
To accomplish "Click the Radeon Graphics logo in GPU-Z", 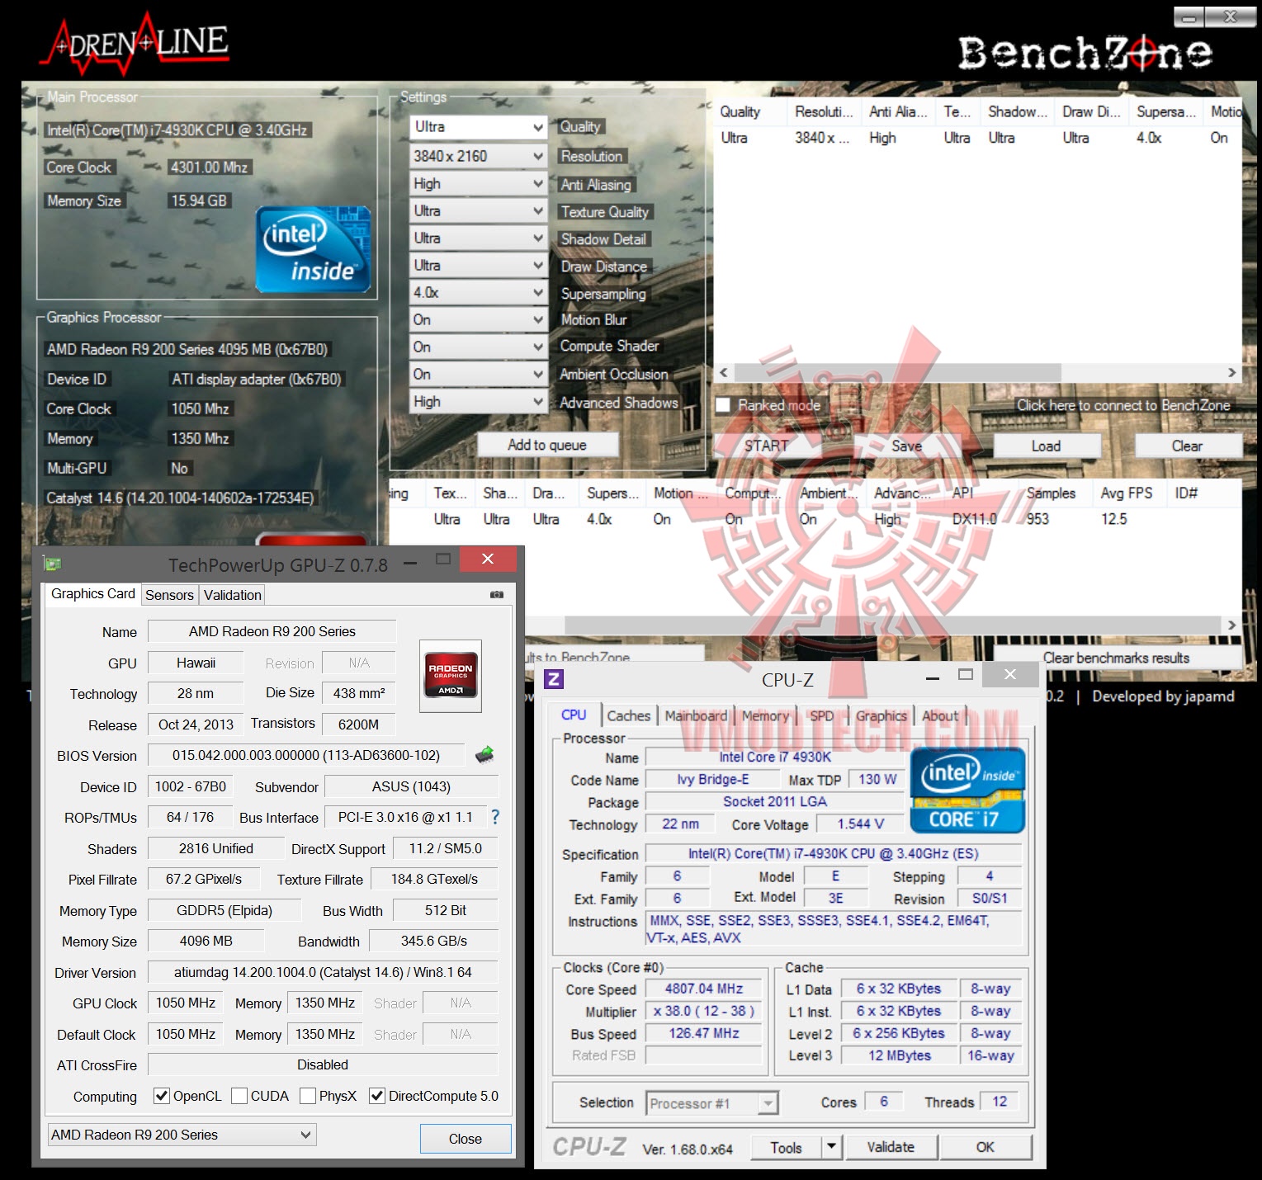I will point(451,676).
